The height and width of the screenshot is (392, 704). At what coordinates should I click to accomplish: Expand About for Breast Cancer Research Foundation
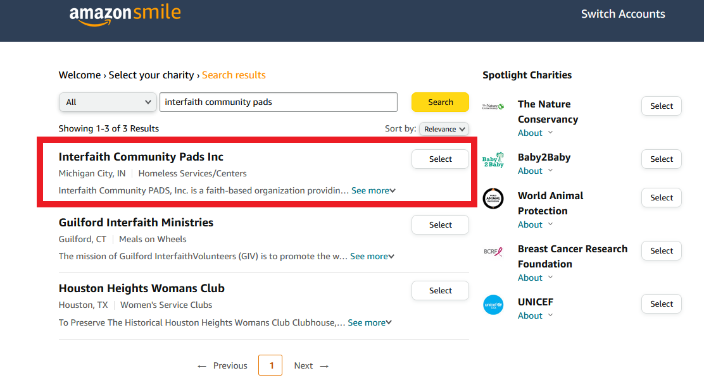(x=535, y=278)
